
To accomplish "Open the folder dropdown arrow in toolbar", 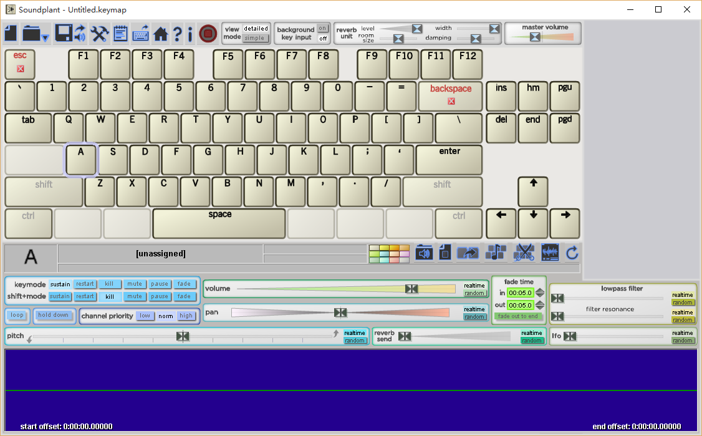I will pyautogui.click(x=46, y=39).
